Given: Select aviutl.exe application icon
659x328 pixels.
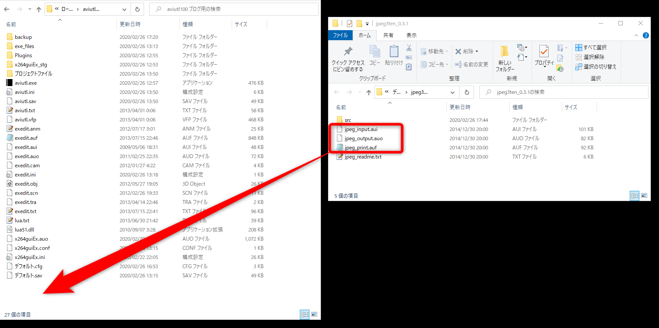Looking at the screenshot, I should click(10, 83).
